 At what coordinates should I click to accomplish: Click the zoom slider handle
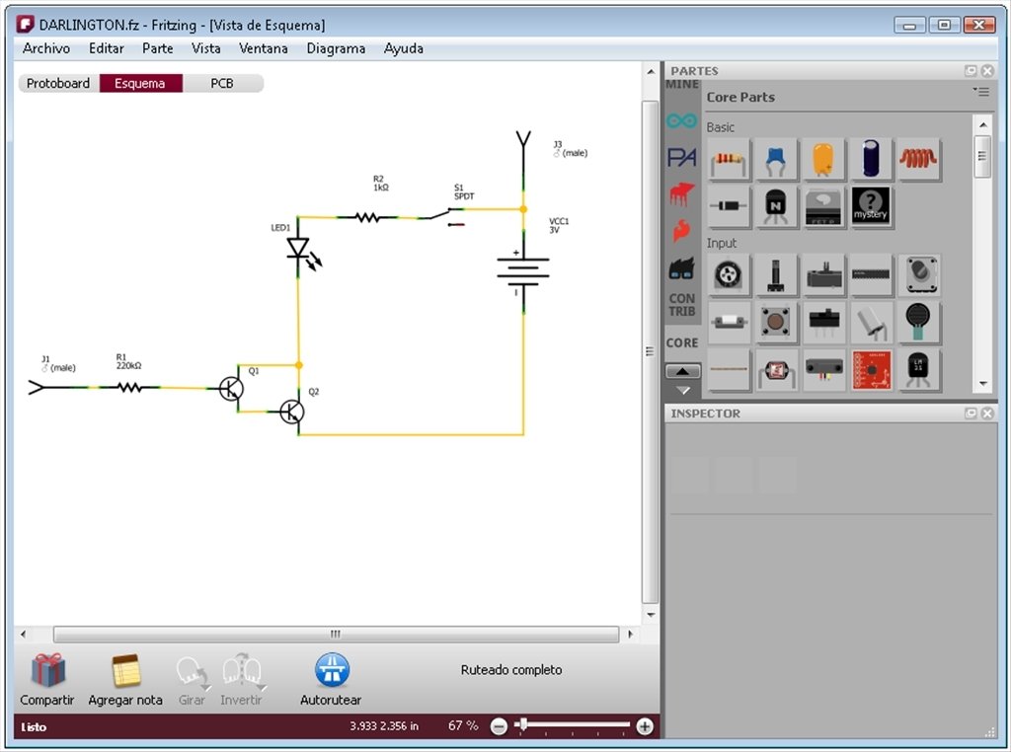tap(523, 725)
